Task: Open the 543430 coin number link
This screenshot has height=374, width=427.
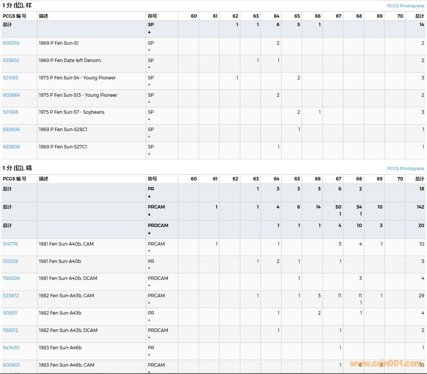Action: (x=11, y=348)
